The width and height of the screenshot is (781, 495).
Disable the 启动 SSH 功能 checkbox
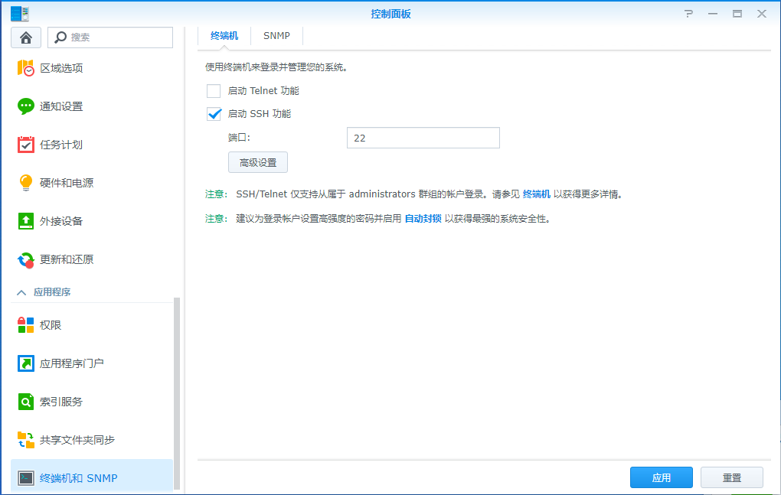pyautogui.click(x=214, y=114)
